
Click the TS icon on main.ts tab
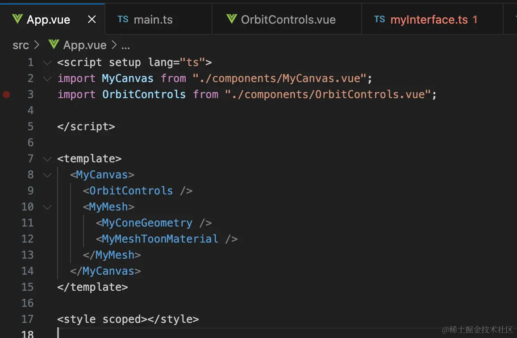click(123, 19)
